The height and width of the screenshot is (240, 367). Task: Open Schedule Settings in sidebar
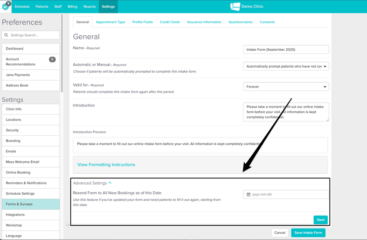point(31,193)
